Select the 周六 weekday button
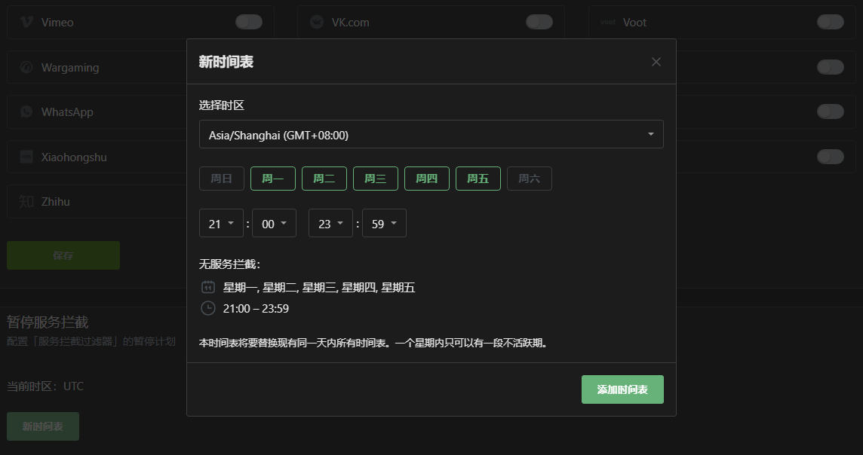The image size is (863, 455). 529,179
